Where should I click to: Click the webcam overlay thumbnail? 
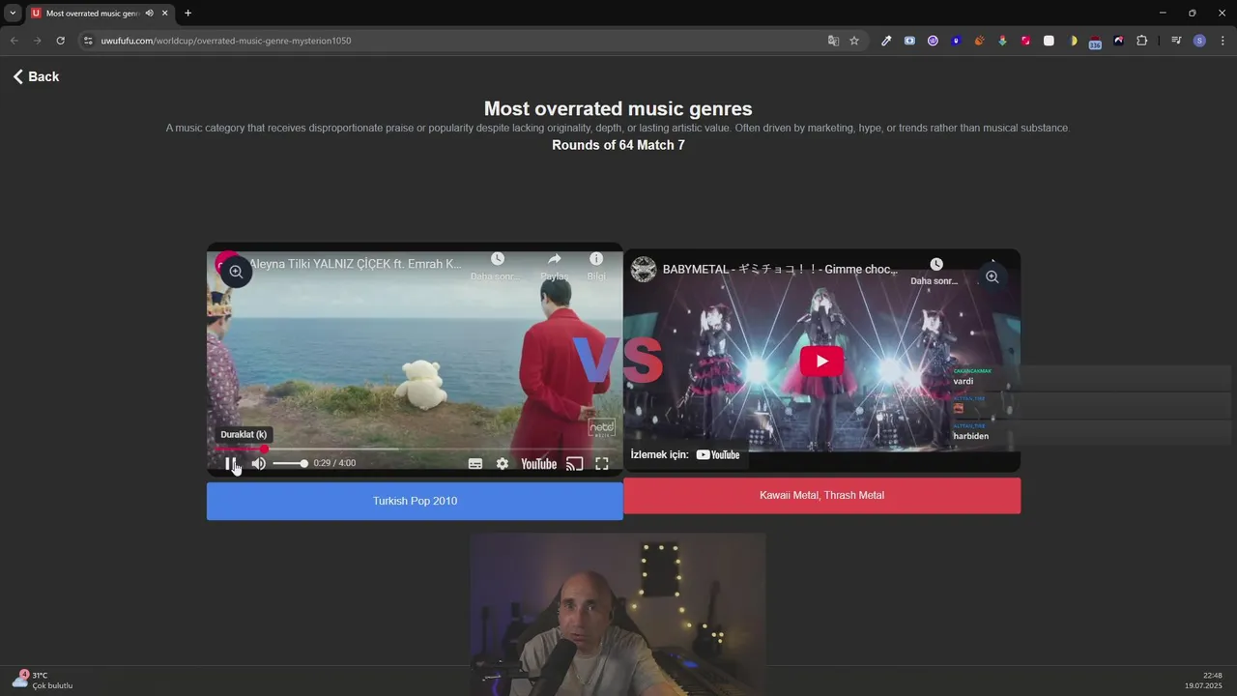618,614
